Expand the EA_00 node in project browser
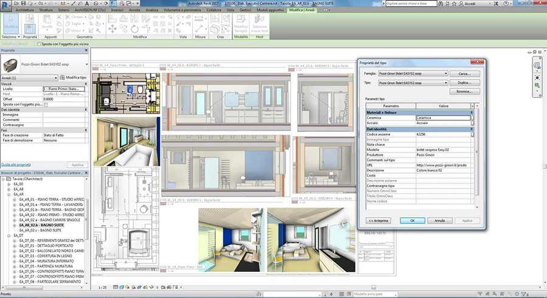This screenshot has height=298, width=547. tap(9, 184)
